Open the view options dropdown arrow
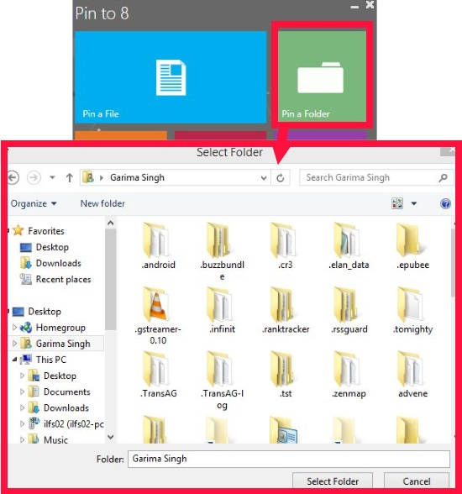The width and height of the screenshot is (462, 494). (414, 204)
